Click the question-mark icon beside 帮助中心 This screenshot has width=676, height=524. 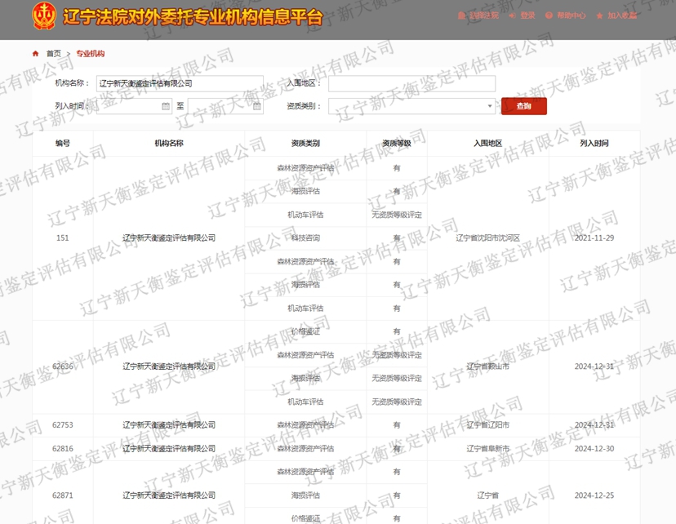point(549,14)
